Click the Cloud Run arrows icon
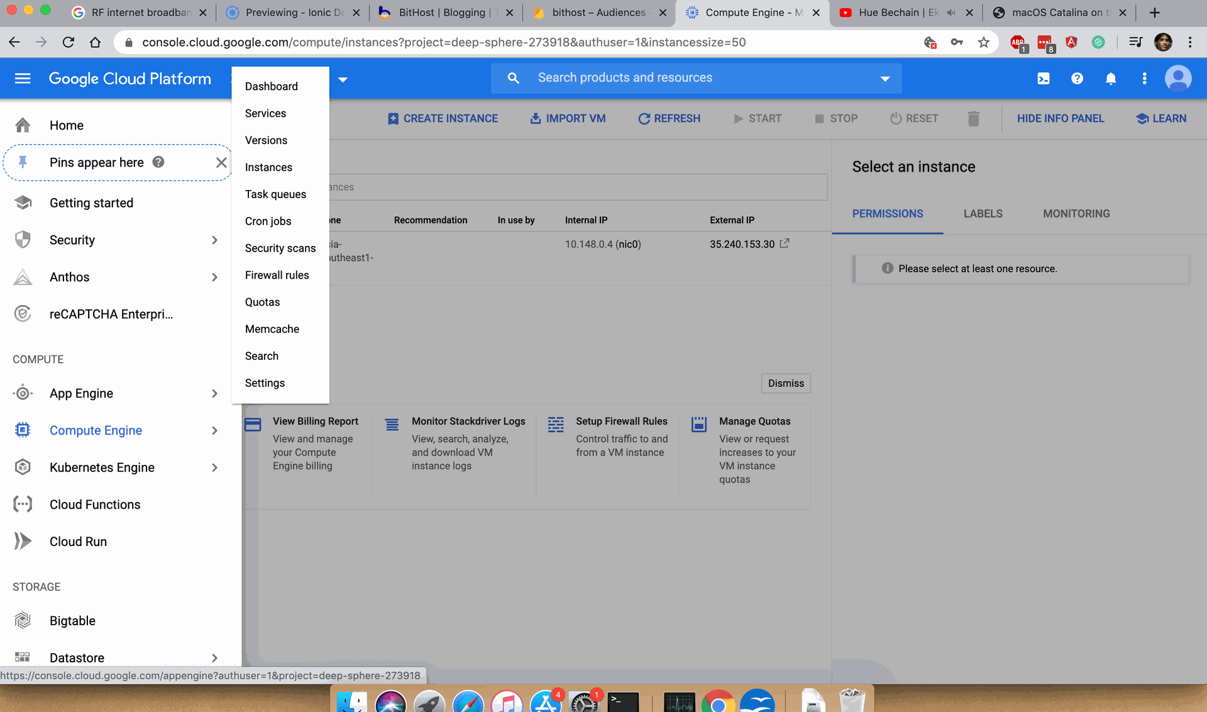 pyautogui.click(x=23, y=542)
